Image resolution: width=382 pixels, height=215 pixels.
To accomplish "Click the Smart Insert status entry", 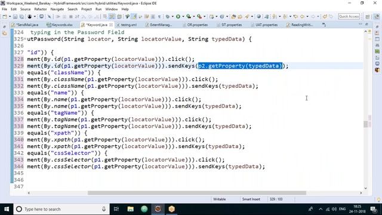I will point(251,199).
